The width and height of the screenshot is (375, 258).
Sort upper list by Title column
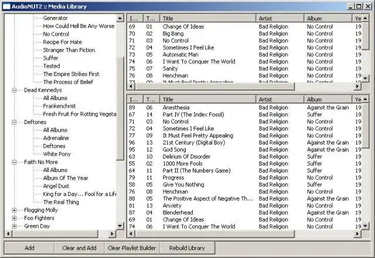point(208,18)
